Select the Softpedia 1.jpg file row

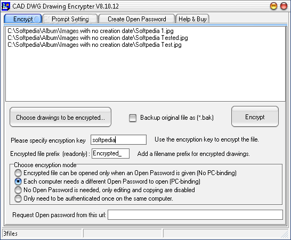click(91, 31)
